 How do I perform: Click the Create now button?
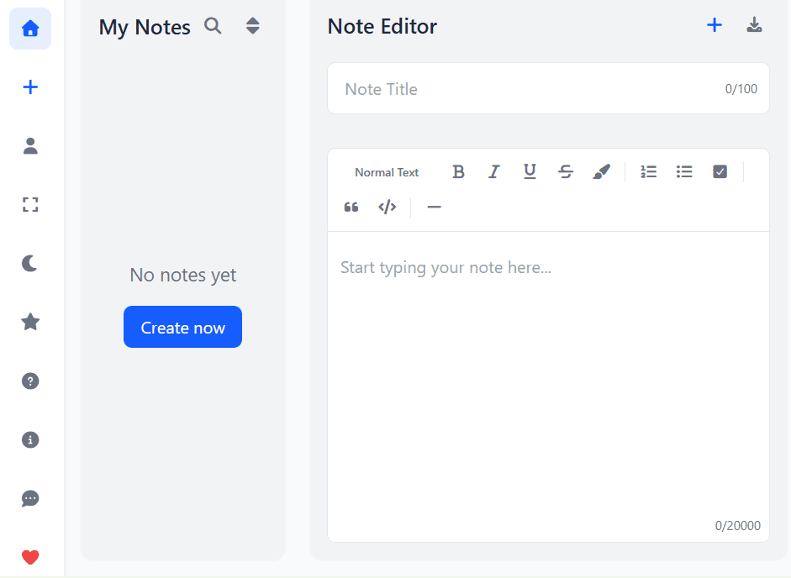pos(182,327)
